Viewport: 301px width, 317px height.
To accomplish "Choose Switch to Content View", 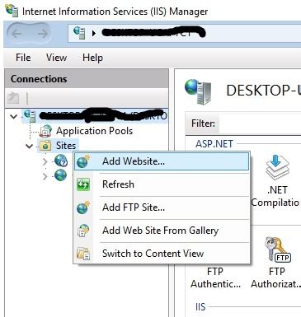I will pos(162,254).
